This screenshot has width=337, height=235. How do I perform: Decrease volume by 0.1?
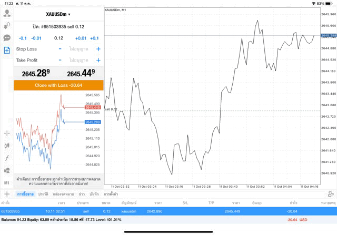(23, 38)
